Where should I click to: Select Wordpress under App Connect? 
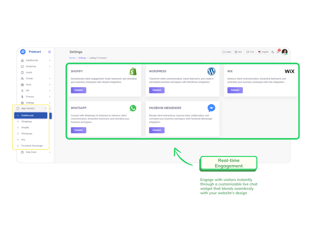click(27, 134)
